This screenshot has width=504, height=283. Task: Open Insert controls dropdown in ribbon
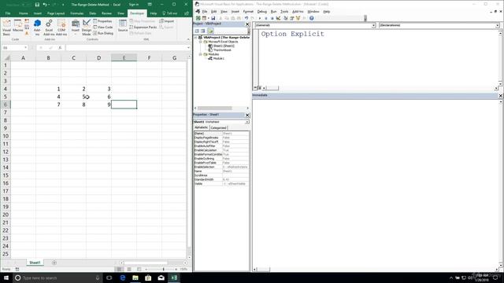(x=76, y=27)
